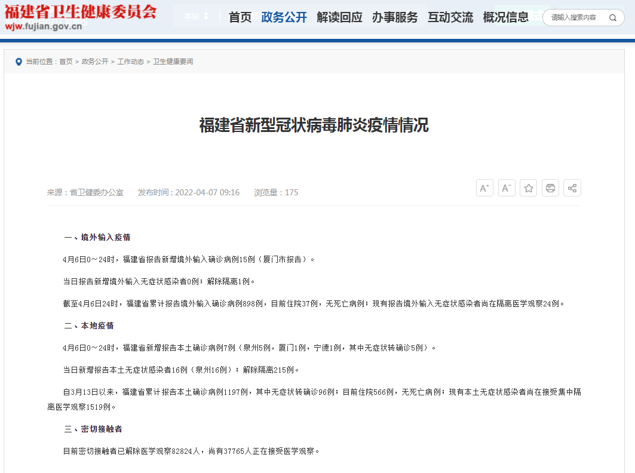The width and height of the screenshot is (635, 473).
Task: Focus the search content input field
Action: 575,18
